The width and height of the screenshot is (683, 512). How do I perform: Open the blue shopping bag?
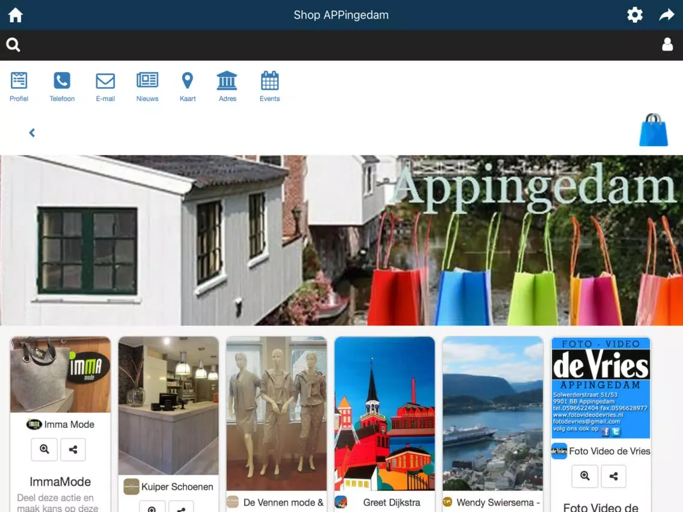pos(654,130)
